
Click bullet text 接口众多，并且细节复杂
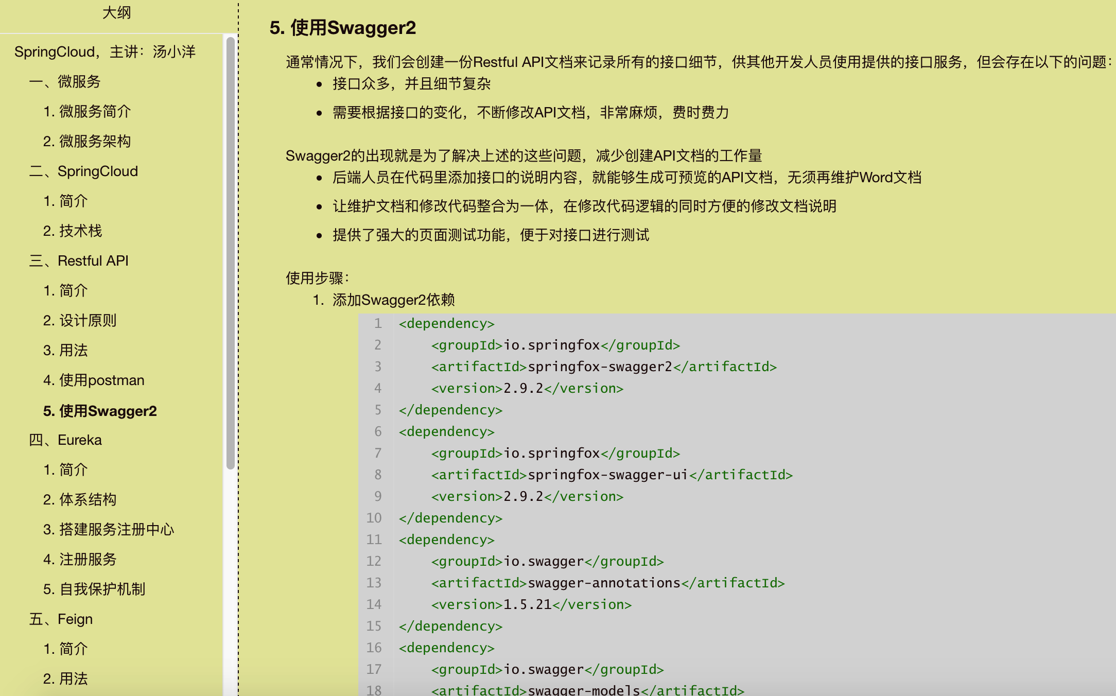pyautogui.click(x=412, y=84)
